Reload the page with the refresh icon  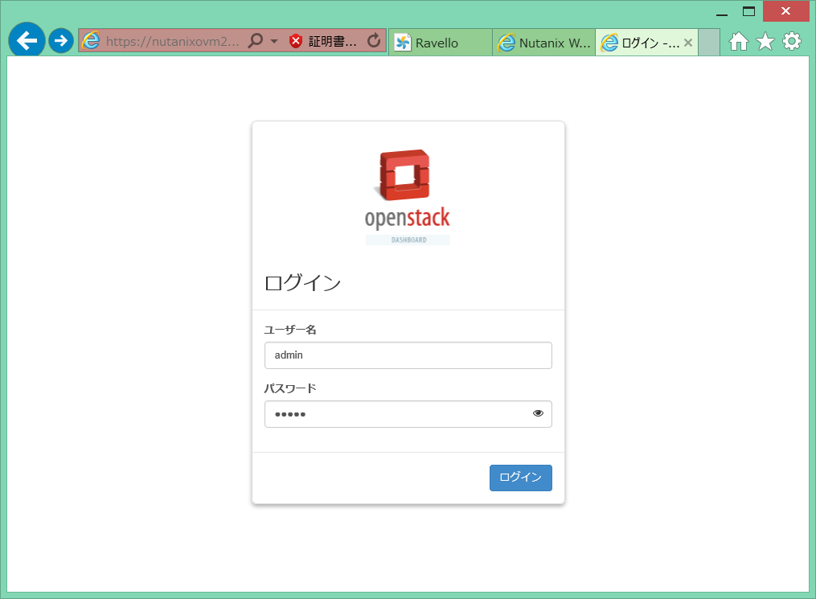click(374, 40)
